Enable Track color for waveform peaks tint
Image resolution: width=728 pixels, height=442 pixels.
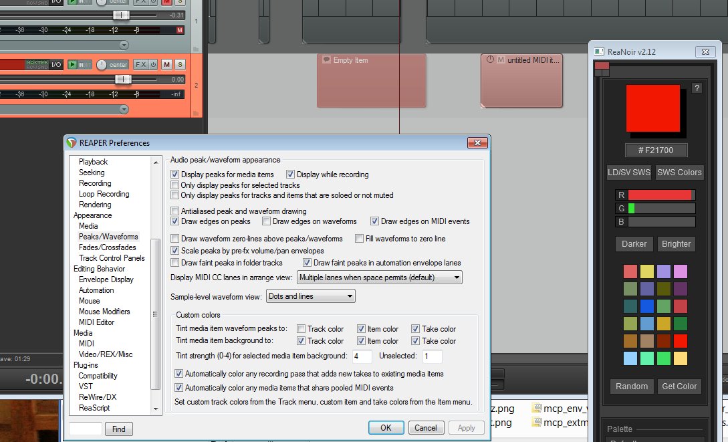301,329
